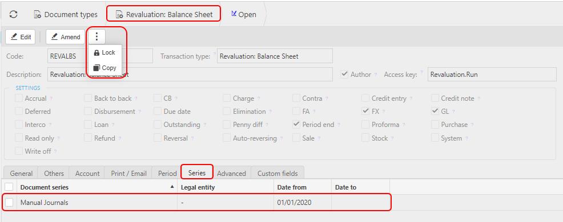Click the Access key field Revaluation.Run

[x=492, y=75]
